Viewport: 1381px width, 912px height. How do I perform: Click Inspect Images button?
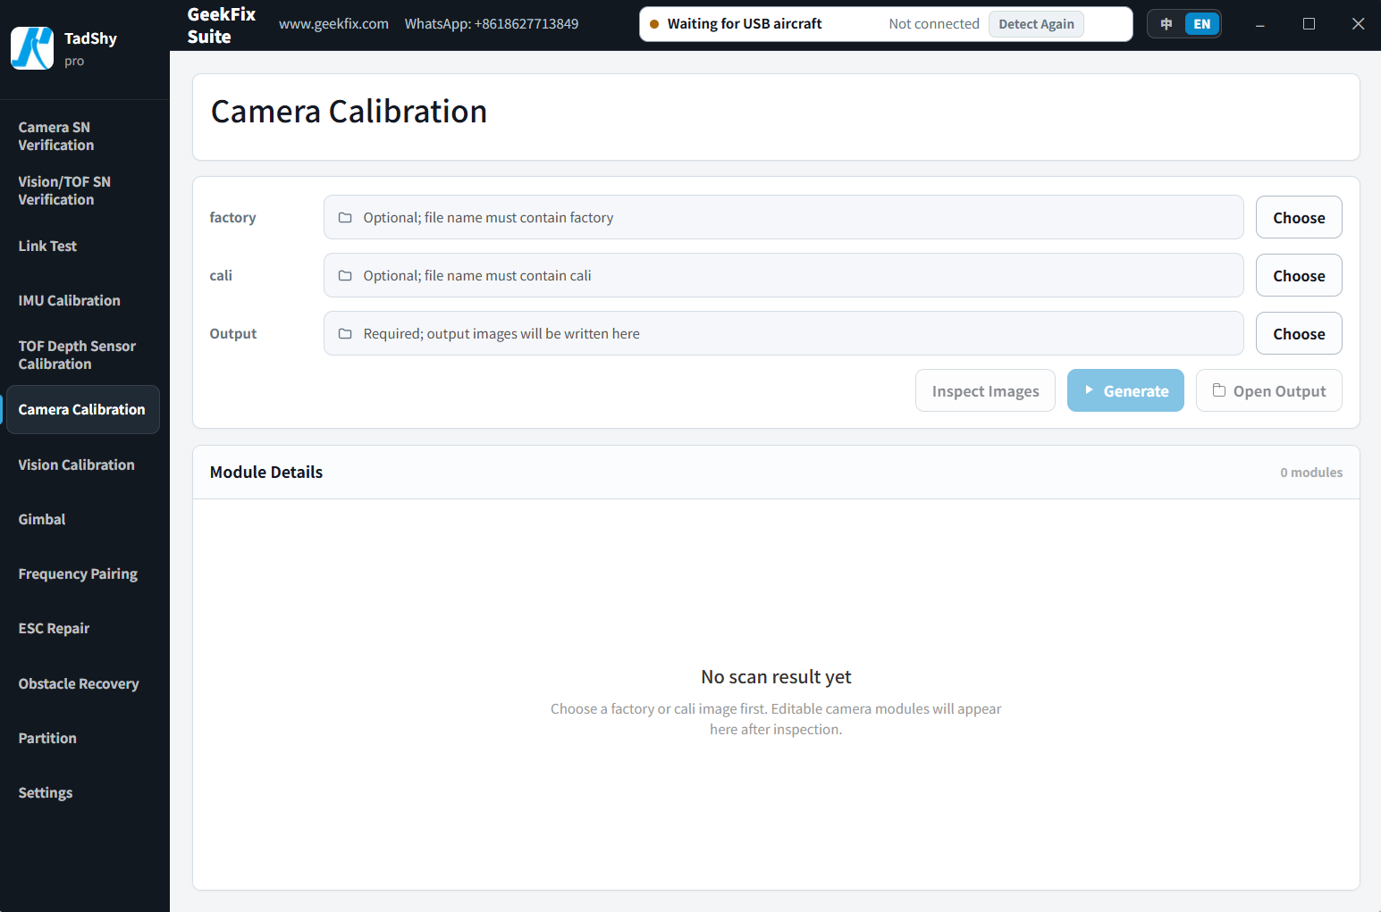[985, 391]
